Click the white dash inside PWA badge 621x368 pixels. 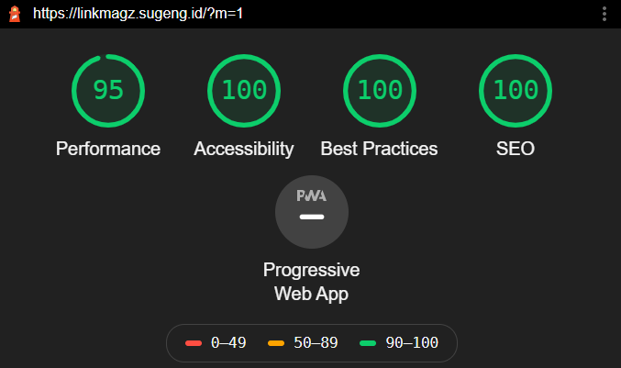(x=312, y=217)
